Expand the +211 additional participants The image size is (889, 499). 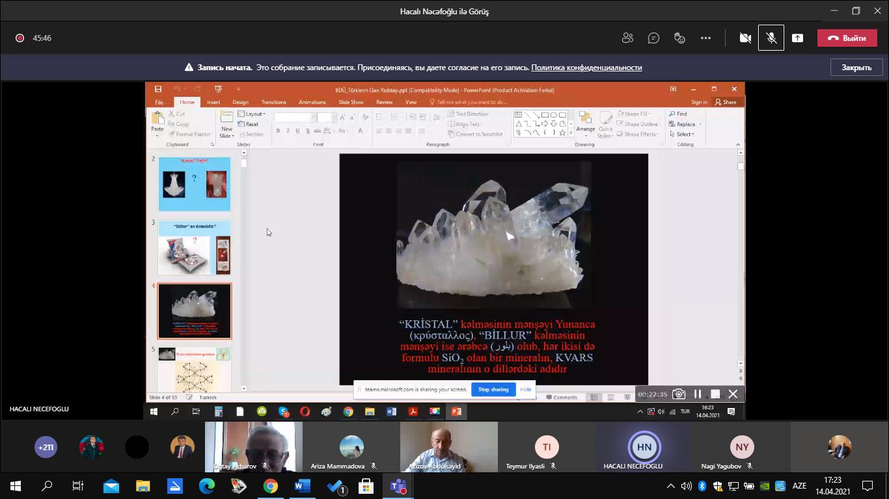[x=46, y=447]
